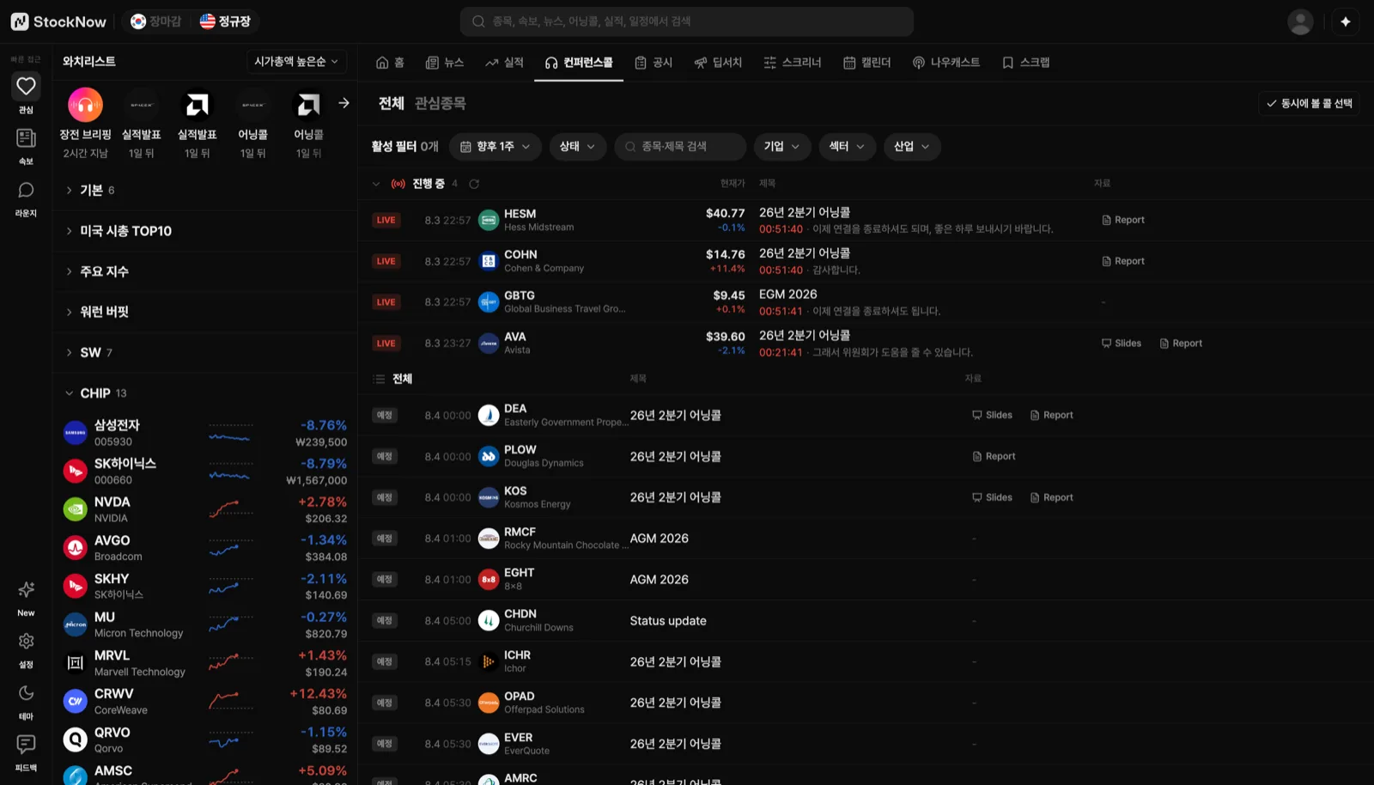
Task: Open HESM Report document
Action: point(1123,220)
